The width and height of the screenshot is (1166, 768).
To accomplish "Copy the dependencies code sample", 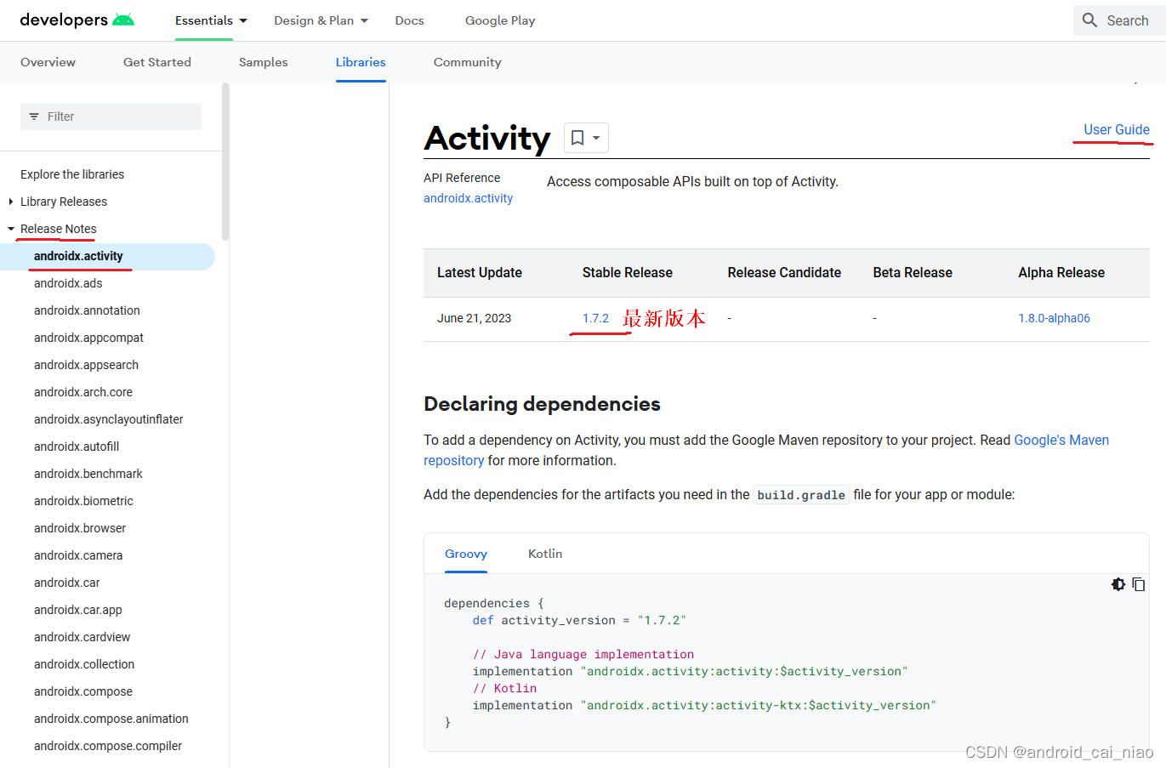I will click(1139, 584).
